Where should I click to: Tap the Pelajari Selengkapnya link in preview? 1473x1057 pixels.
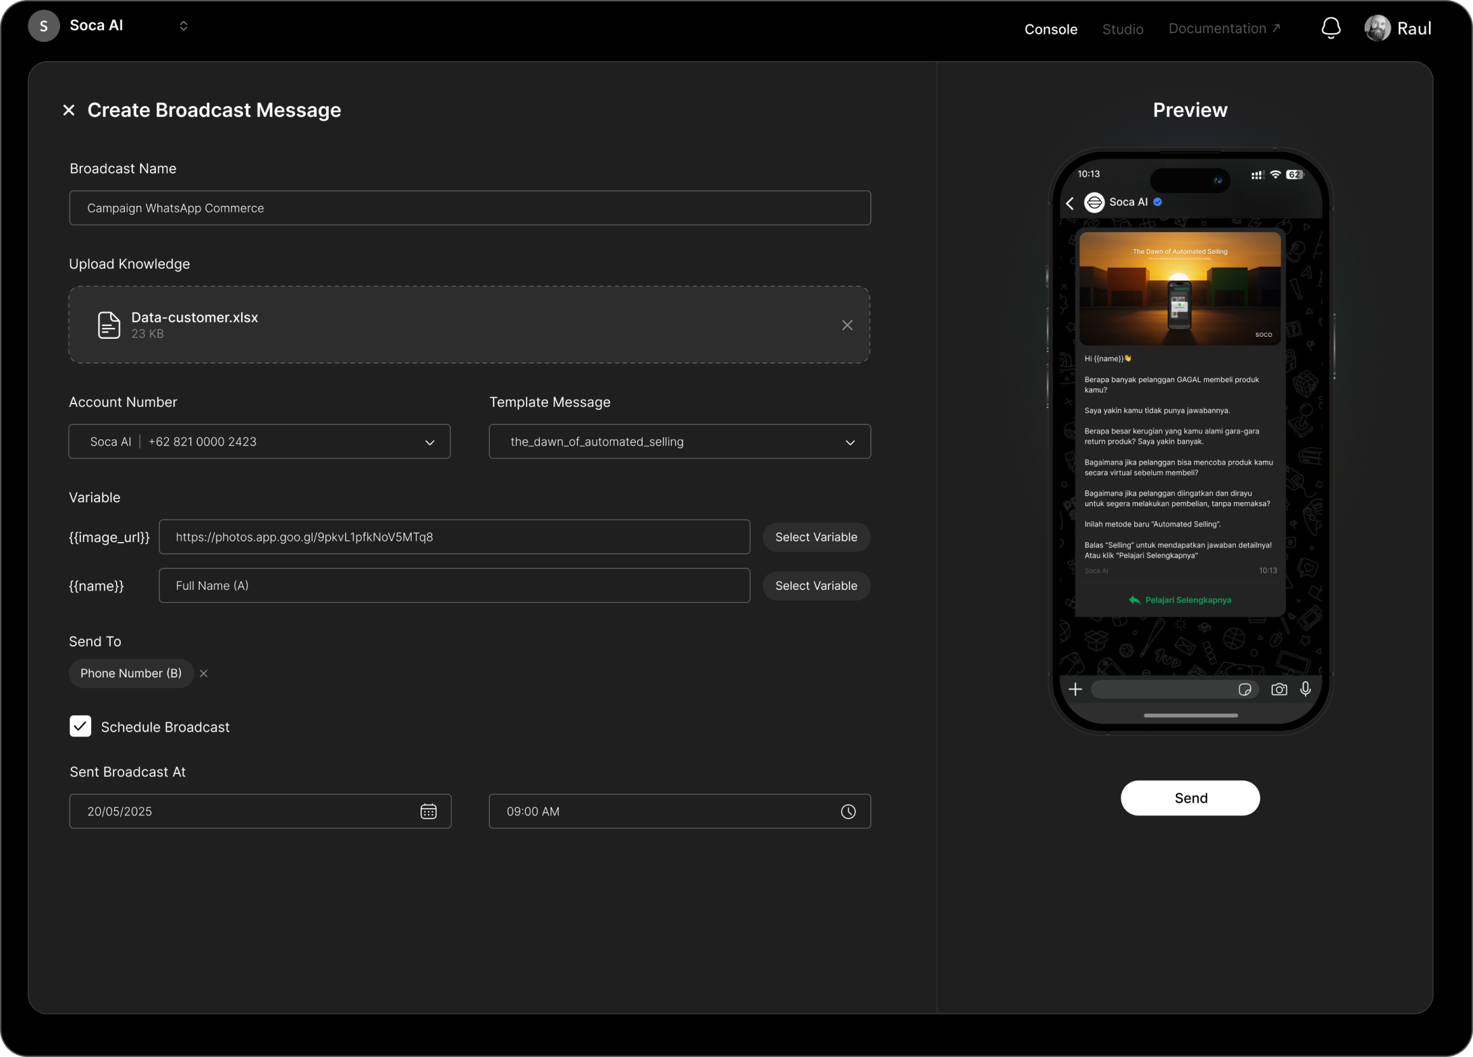[1180, 600]
